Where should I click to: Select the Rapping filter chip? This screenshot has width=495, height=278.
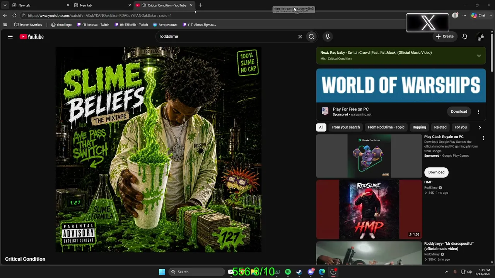click(x=419, y=127)
